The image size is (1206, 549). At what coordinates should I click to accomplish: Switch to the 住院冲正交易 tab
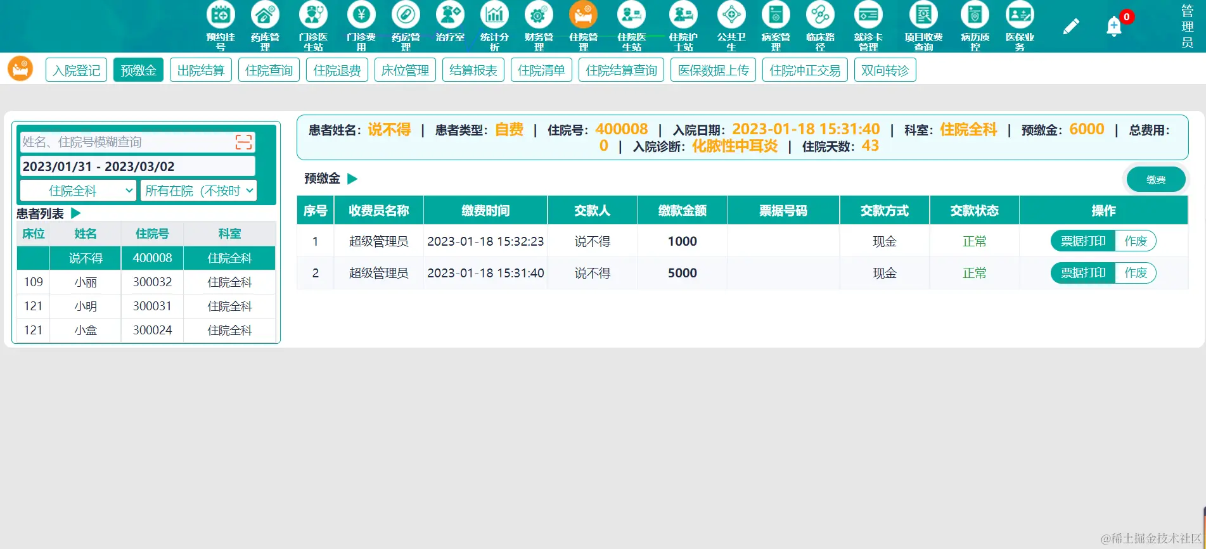(805, 70)
